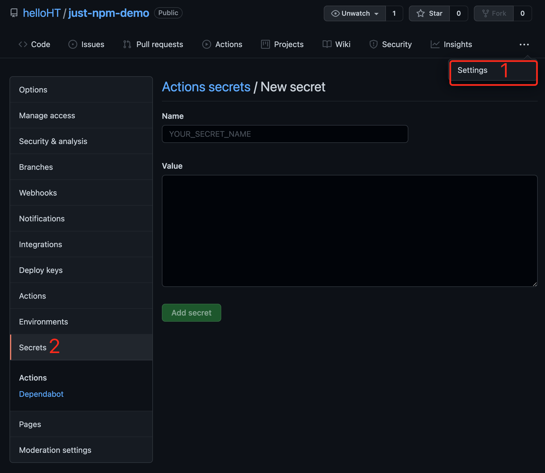Open Options in settings sidebar
This screenshot has height=473, width=545.
pos(81,90)
